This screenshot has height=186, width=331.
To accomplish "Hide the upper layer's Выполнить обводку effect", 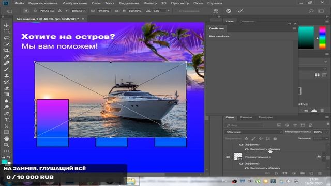I will tap(246, 149).
